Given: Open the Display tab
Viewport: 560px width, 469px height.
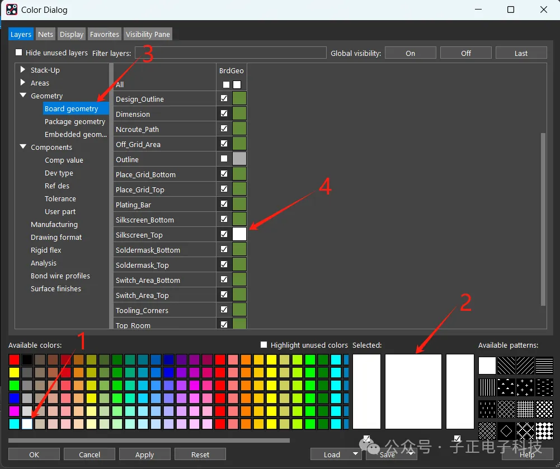Looking at the screenshot, I should click(72, 34).
